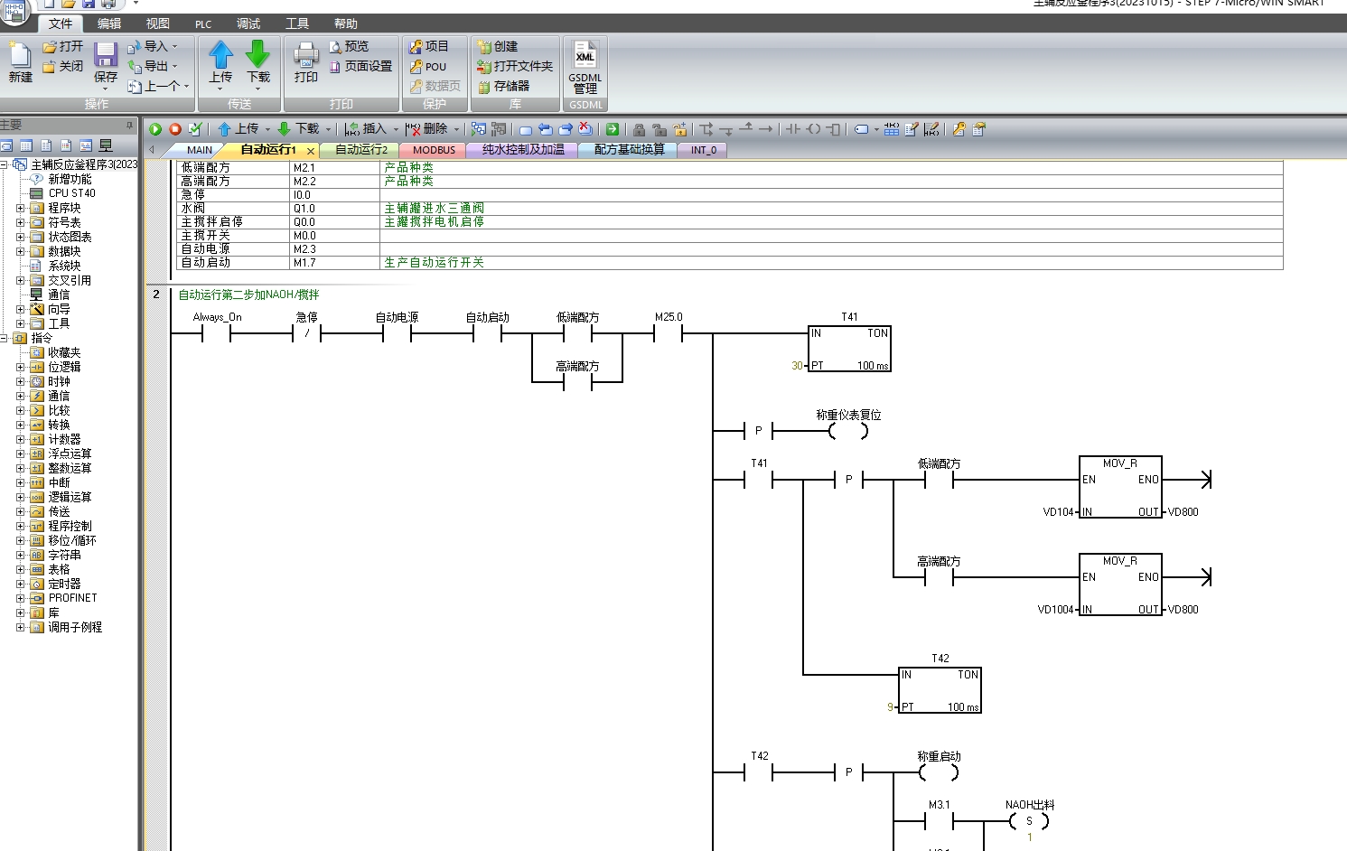
Task: Open the 视图 ribbon tab
Action: [x=158, y=23]
